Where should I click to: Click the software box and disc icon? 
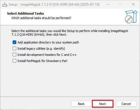[131, 17]
